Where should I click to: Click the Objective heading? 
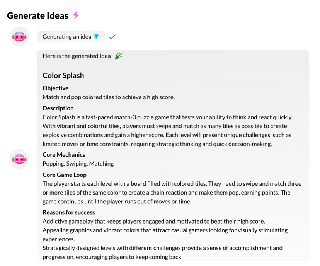pyautogui.click(x=55, y=88)
